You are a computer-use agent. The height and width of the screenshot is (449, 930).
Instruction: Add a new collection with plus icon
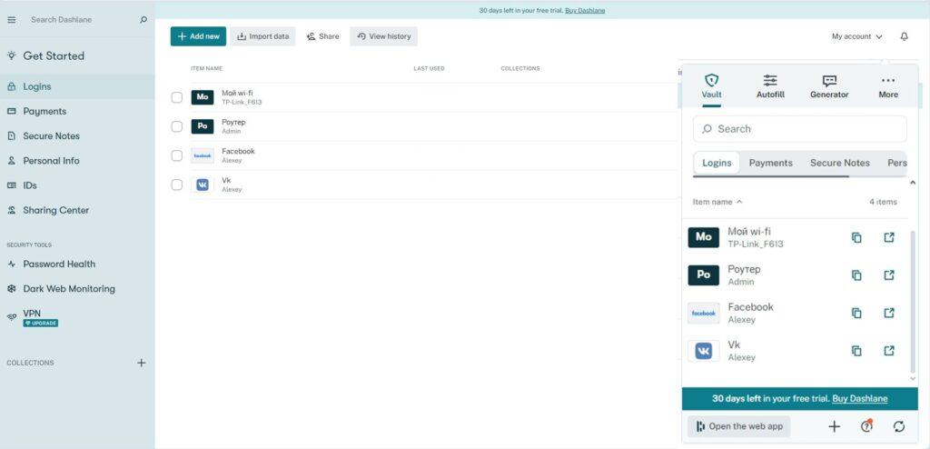[x=141, y=363]
